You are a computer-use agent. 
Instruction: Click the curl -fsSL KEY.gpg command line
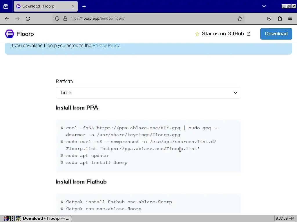[143, 128]
